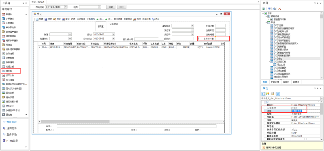
Task: Collapse the 单据 tree node
Action: tap(266, 22)
